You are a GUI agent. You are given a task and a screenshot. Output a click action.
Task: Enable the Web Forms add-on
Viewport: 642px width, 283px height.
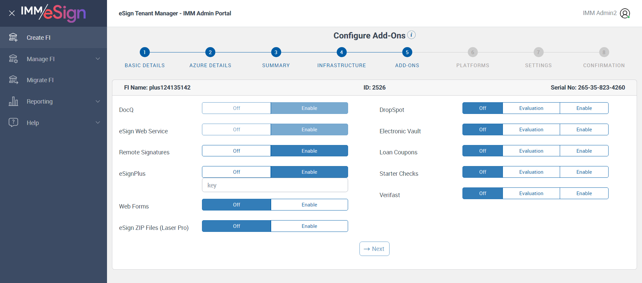pos(309,205)
